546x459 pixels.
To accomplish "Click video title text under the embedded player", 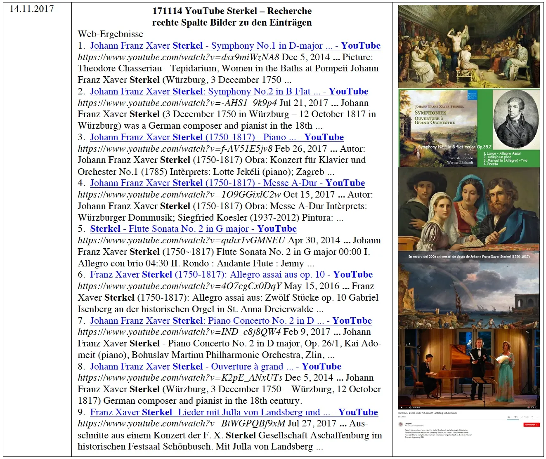I will [428, 413].
